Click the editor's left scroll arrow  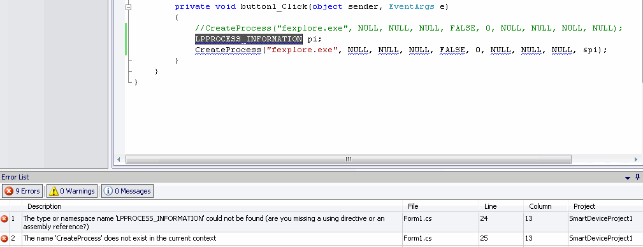pyautogui.click(x=119, y=159)
